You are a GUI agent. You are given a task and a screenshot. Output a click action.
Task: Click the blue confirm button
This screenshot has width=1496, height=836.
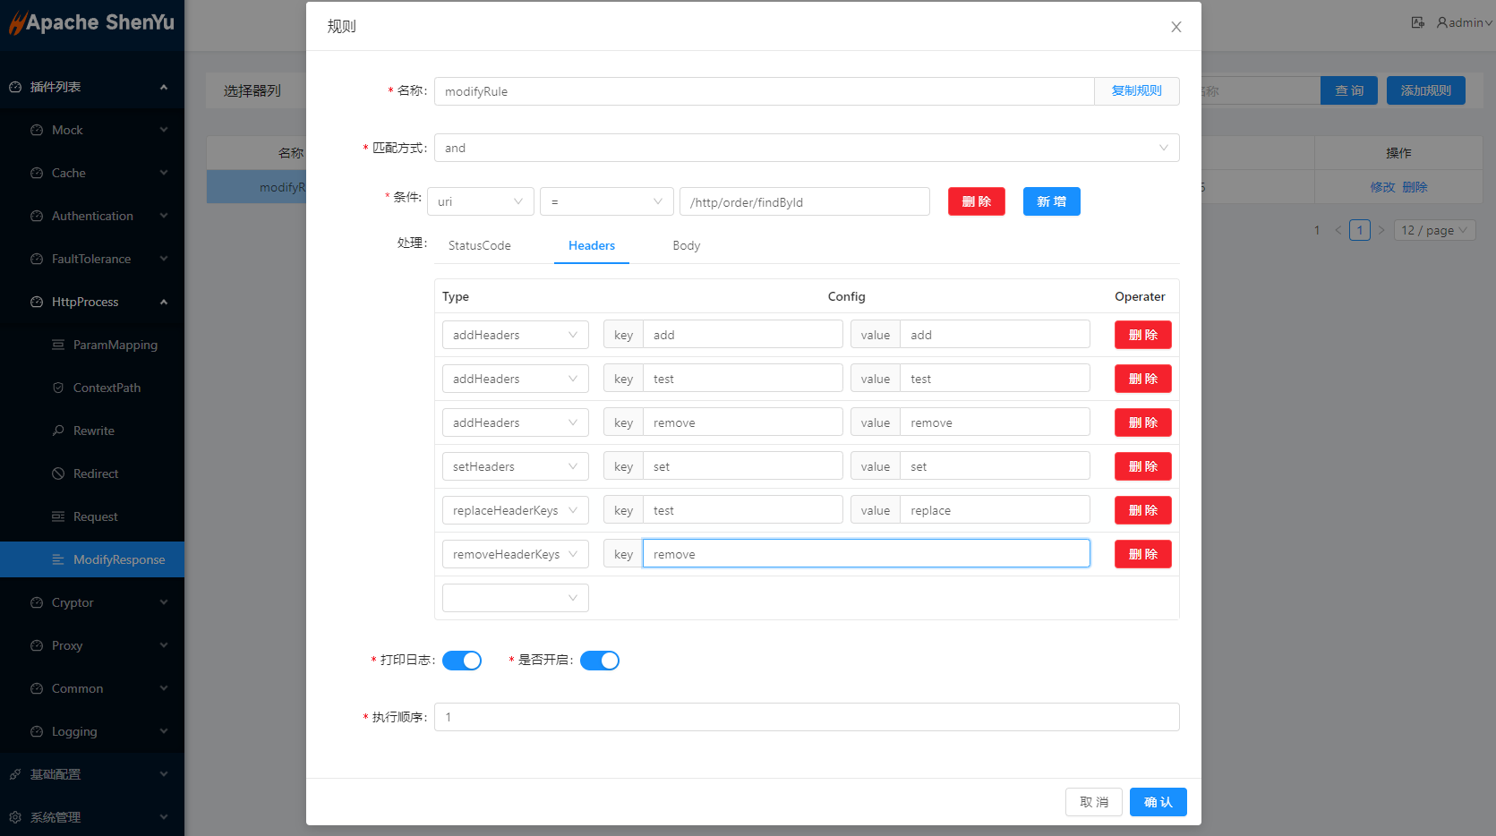click(1158, 802)
